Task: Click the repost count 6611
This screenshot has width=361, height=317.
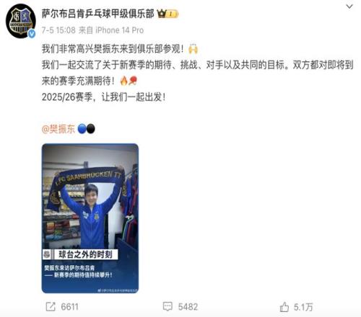Action: tap(69, 307)
